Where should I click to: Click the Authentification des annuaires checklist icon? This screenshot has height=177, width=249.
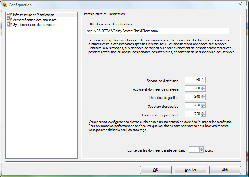(x=9, y=20)
